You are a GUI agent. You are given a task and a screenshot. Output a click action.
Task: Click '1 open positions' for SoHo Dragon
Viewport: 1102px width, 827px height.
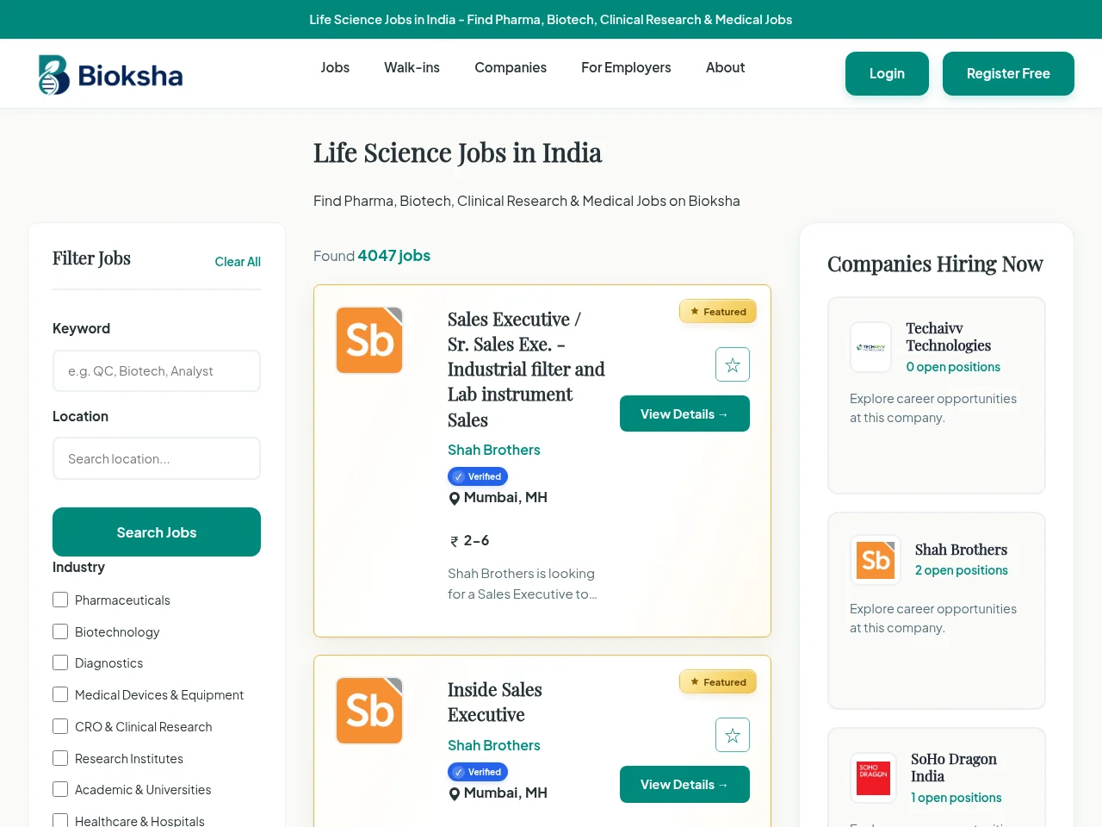tap(956, 798)
